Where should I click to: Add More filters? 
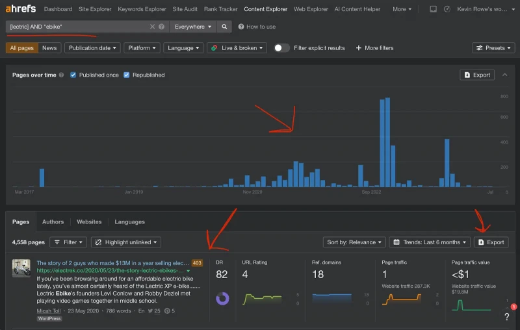pos(374,47)
